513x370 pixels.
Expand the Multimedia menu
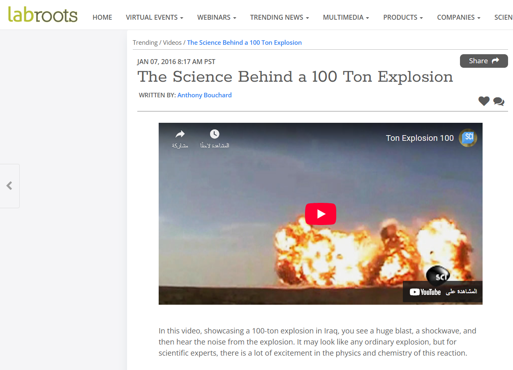point(346,17)
